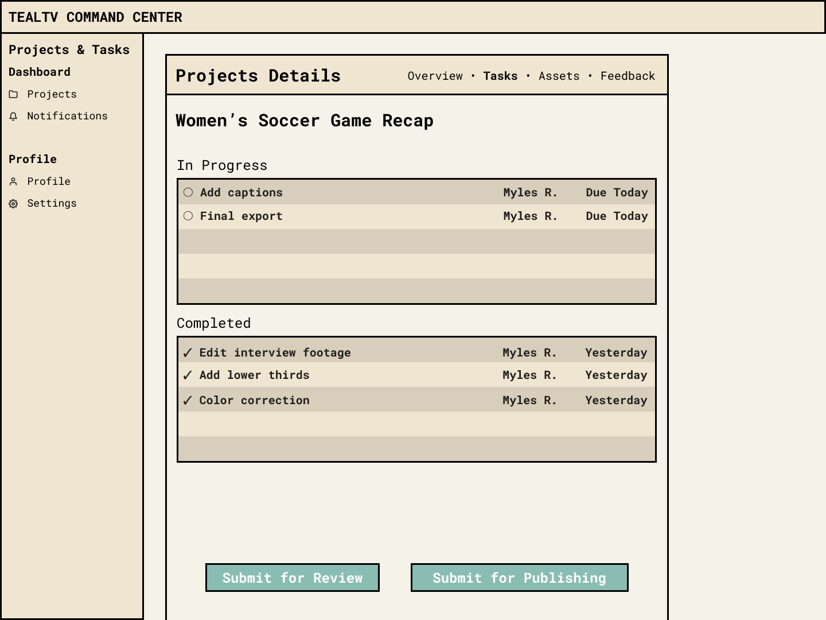The image size is (826, 620).
Task: Click the Women's Soccer Game Recap title
Action: [305, 121]
